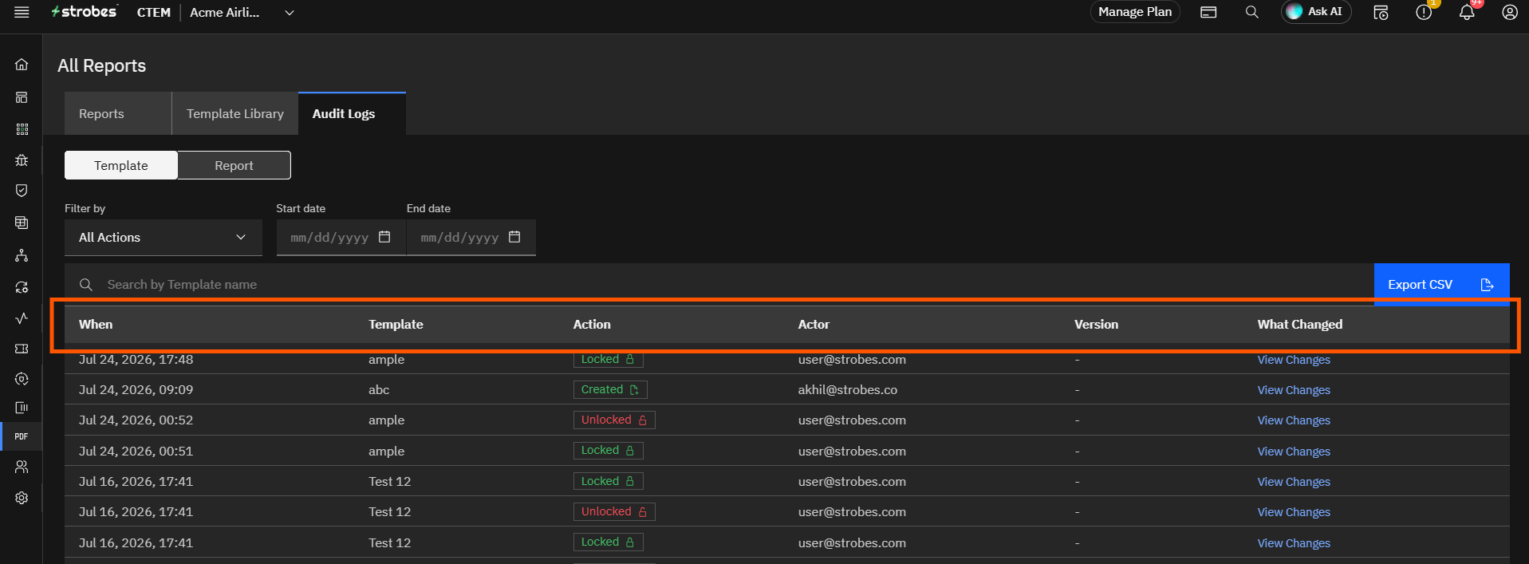The height and width of the screenshot is (564, 1529).
Task: Click the Start date input field
Action: (341, 238)
